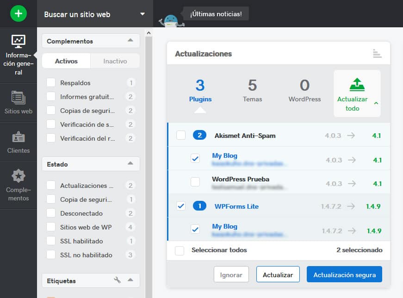Open the WPForms Lite plugin link

[236, 206]
